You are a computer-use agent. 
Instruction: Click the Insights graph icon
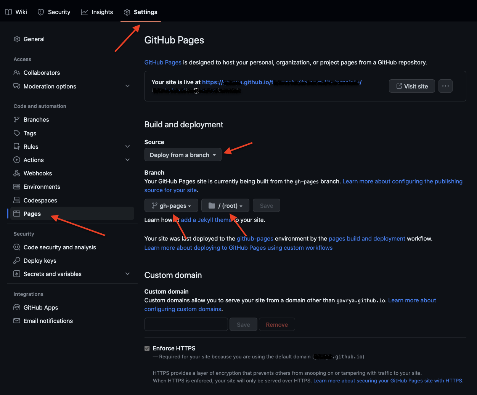[x=85, y=12]
